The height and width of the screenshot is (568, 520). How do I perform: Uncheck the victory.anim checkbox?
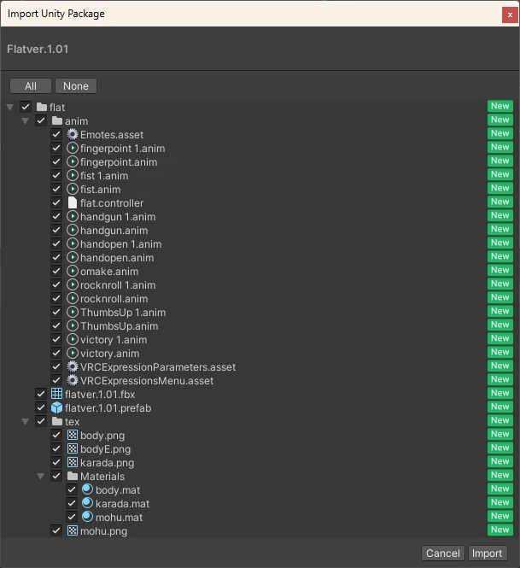point(56,354)
